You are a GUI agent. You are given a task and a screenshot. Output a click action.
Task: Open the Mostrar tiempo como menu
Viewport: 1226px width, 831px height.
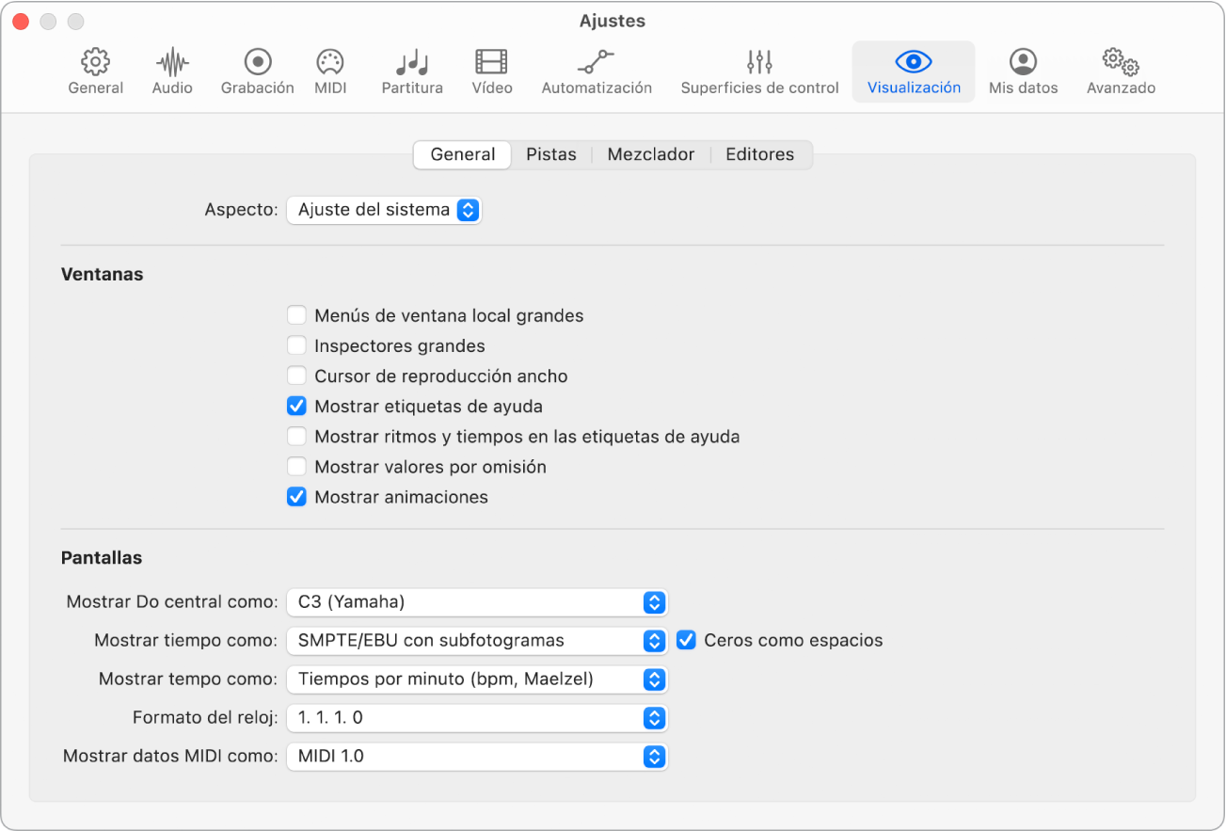coord(477,640)
